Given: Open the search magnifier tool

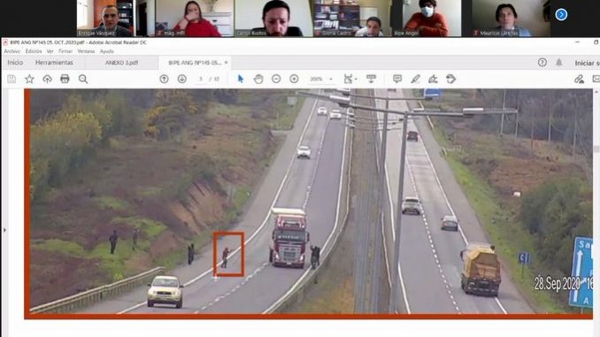Looking at the screenshot, I should (83, 80).
